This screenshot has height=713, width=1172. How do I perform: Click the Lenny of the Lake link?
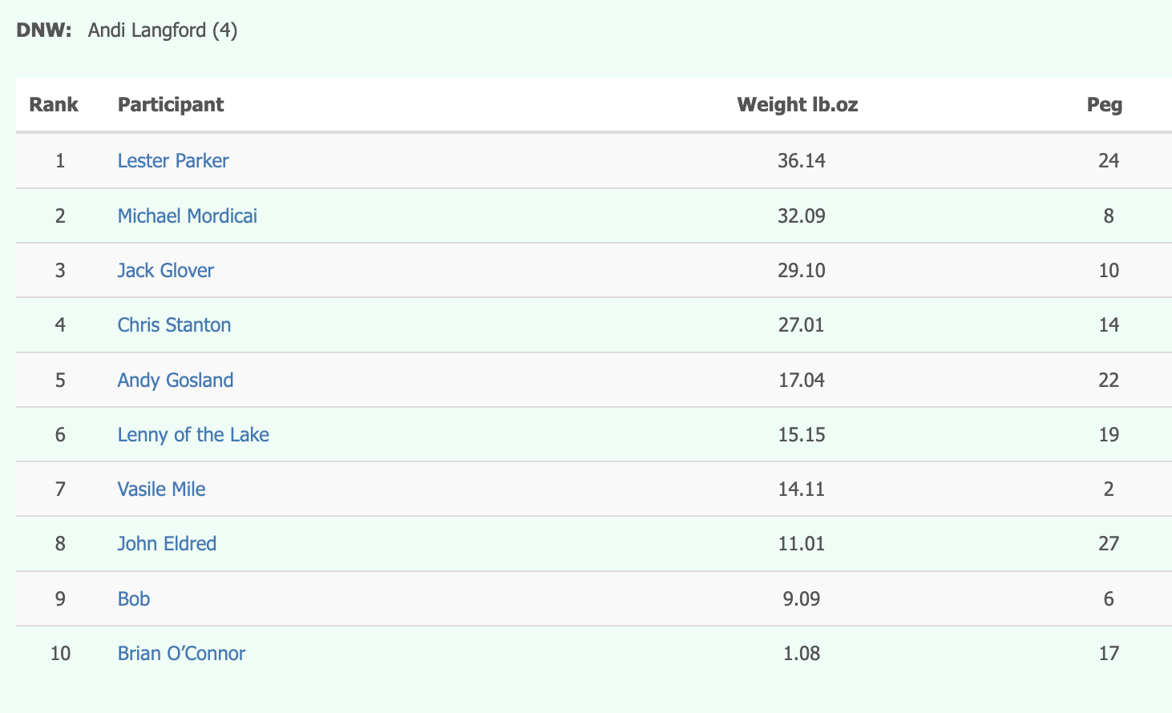click(193, 434)
